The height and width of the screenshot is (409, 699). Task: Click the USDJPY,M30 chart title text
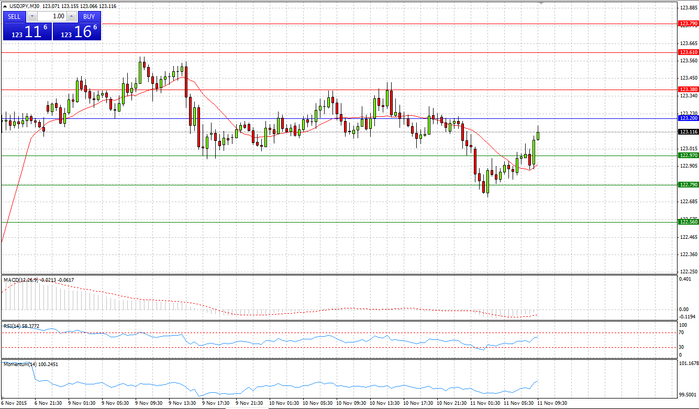point(24,6)
